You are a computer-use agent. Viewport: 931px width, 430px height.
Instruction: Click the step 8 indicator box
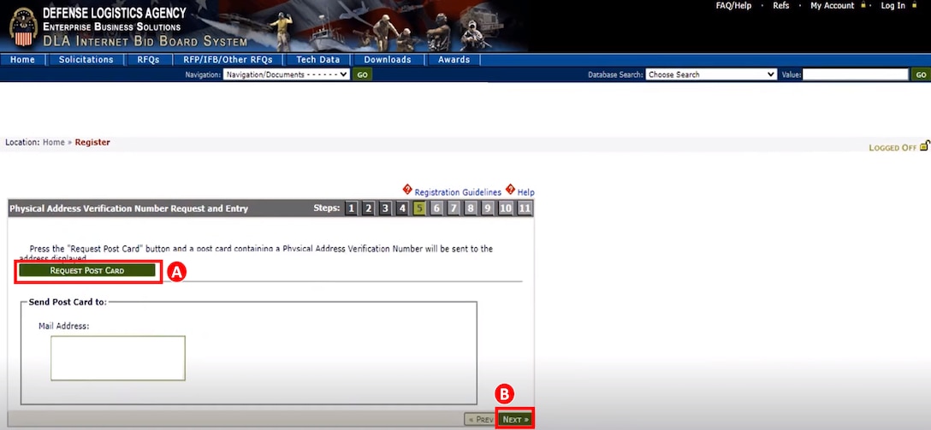[471, 208]
